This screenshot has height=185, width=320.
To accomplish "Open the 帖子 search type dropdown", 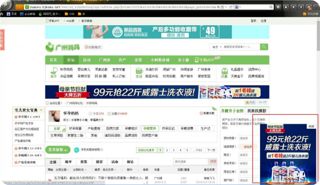I will [217, 47].
